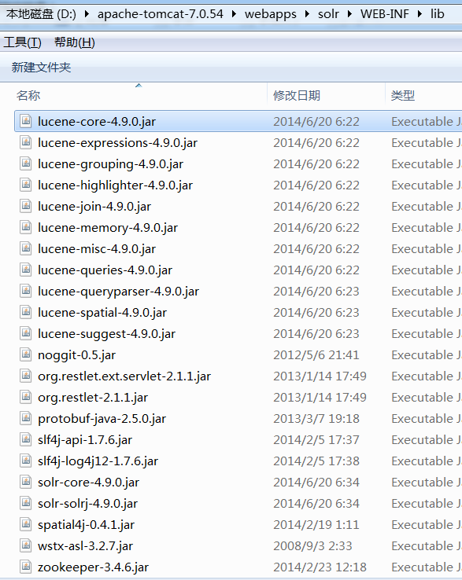Go to apache-tomcat-7.0.54 folder in breadcrumb
Viewport: 462px width, 580px height.
click(x=161, y=14)
